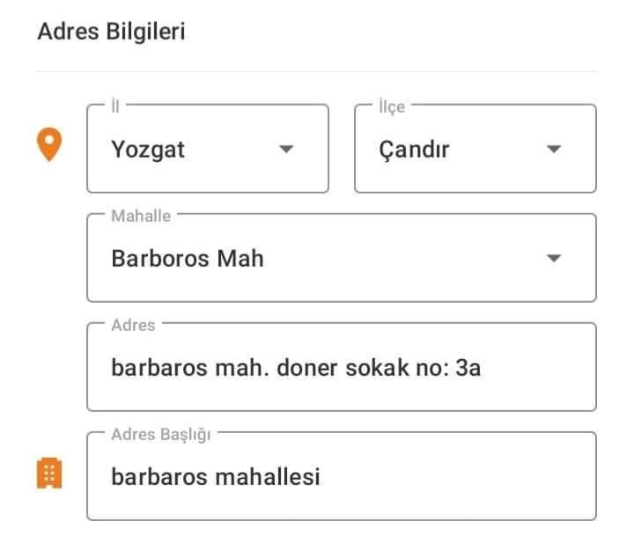Focus the Adres Başlığı text field

342,476
